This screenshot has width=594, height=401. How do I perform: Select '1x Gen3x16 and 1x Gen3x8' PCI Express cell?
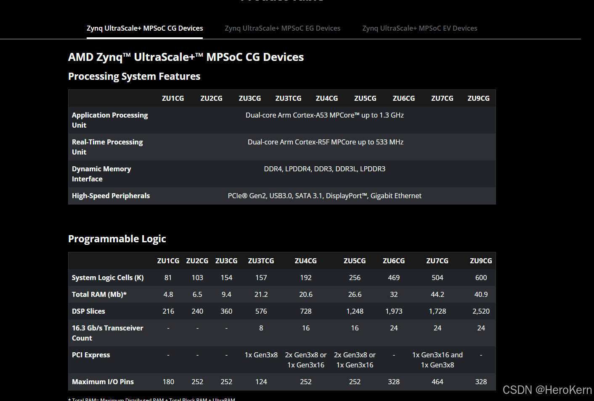[x=438, y=360]
